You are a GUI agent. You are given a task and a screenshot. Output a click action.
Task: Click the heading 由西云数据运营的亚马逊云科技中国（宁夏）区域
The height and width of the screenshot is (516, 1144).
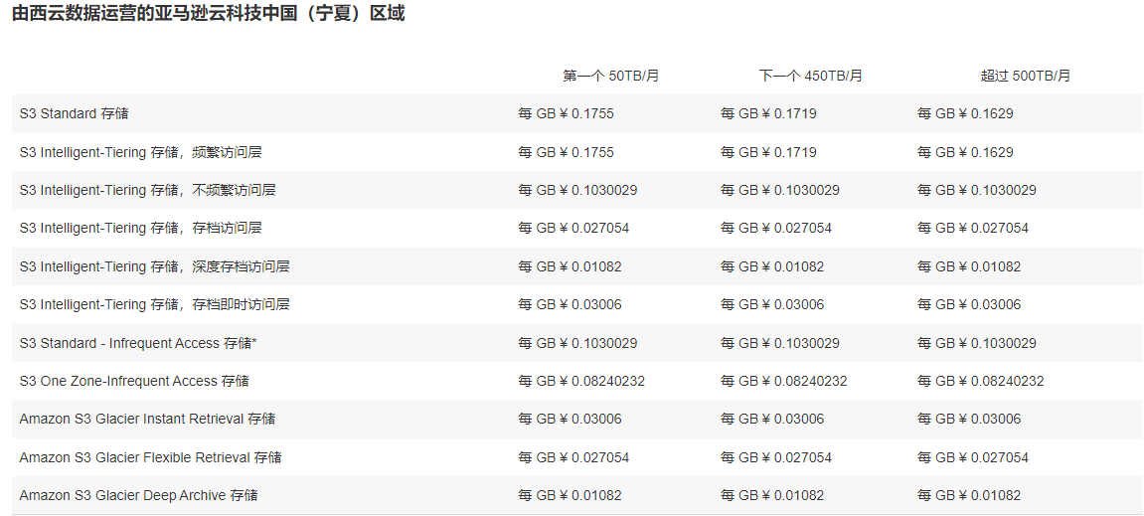pyautogui.click(x=209, y=14)
